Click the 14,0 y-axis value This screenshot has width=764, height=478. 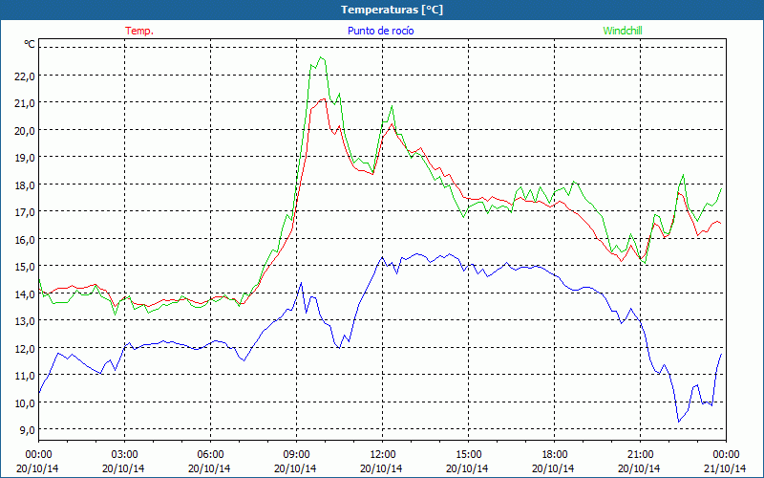click(x=25, y=294)
